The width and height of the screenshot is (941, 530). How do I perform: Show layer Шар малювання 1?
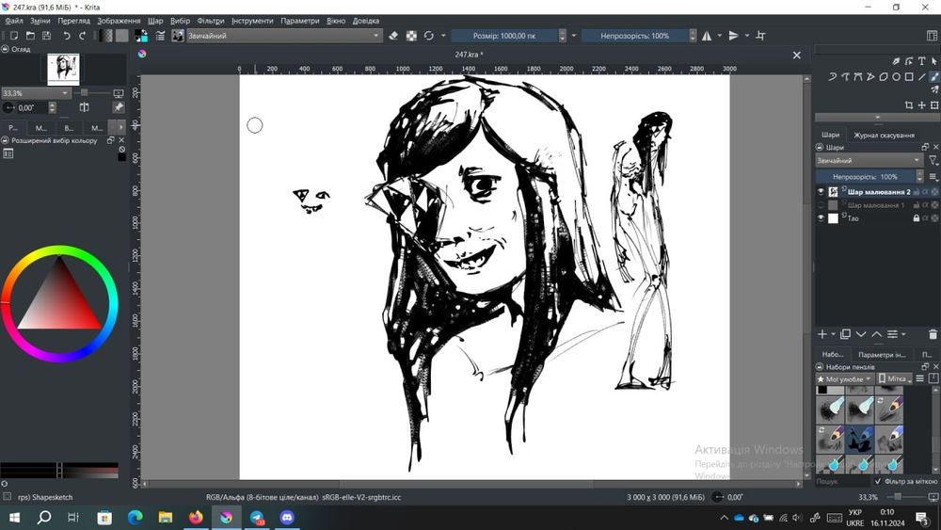821,205
